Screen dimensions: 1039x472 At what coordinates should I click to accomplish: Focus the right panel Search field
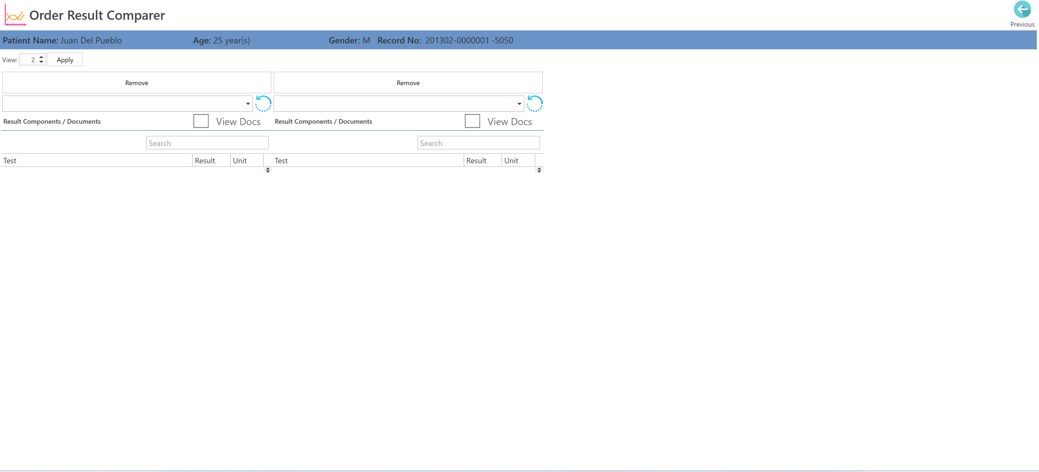[x=479, y=143]
